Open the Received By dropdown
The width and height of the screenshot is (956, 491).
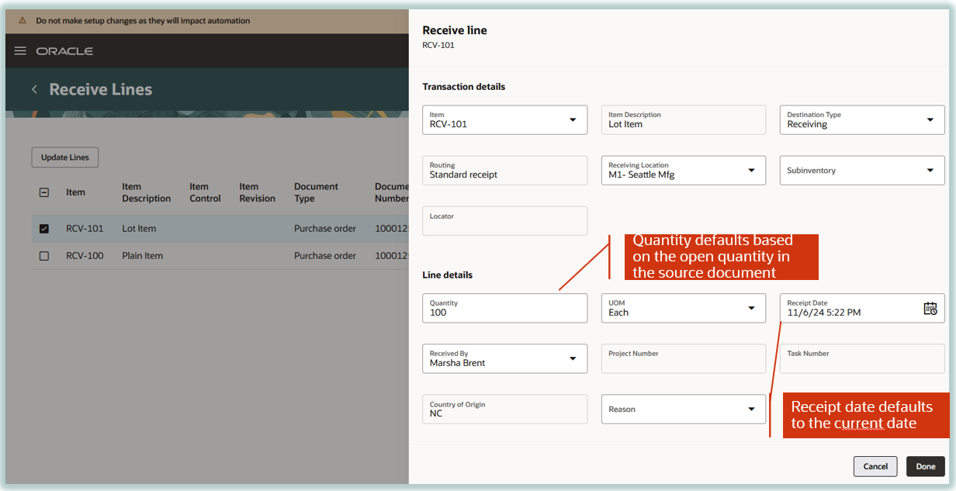click(x=573, y=358)
